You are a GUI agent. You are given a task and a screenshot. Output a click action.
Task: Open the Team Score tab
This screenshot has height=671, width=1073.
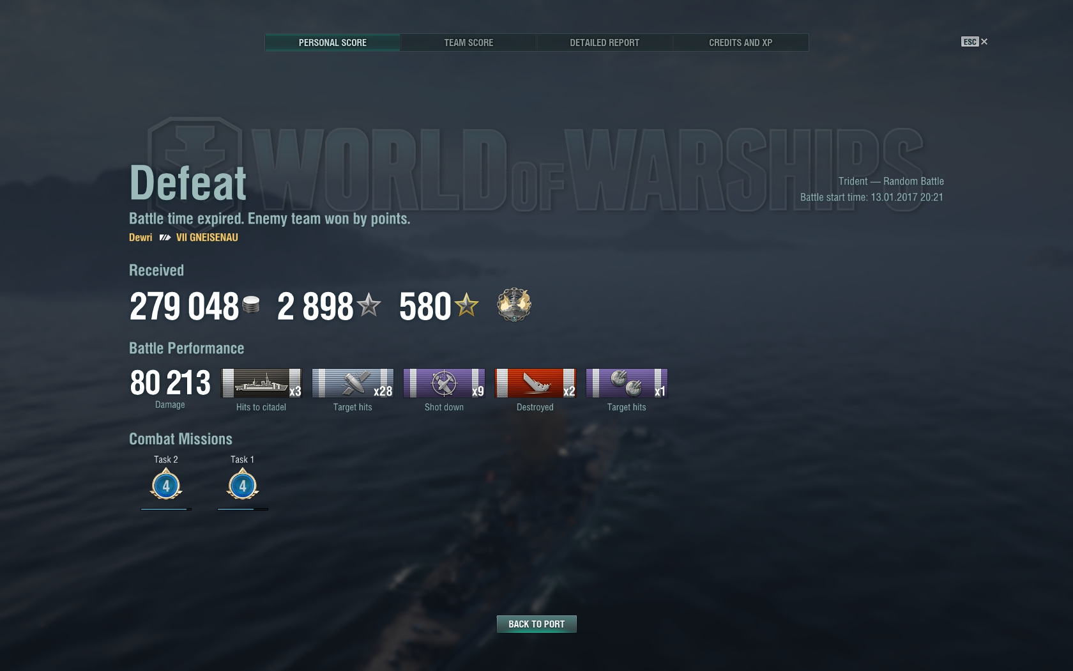[x=468, y=43]
